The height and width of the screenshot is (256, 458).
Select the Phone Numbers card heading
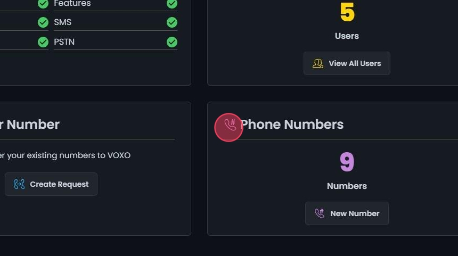pos(292,125)
